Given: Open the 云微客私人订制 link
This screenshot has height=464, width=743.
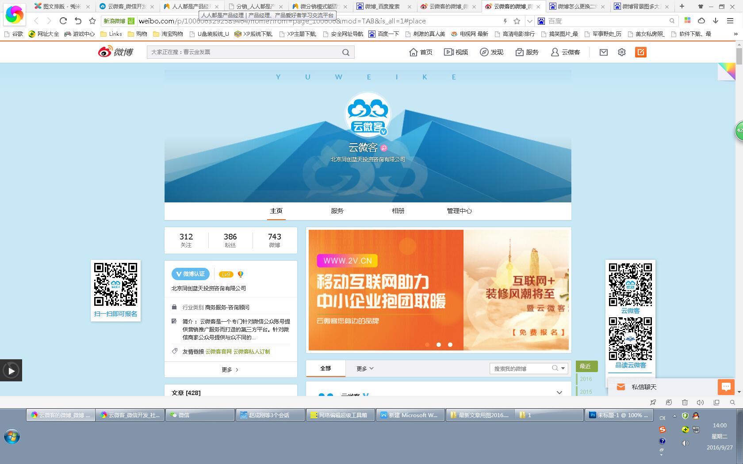Looking at the screenshot, I should [x=252, y=351].
